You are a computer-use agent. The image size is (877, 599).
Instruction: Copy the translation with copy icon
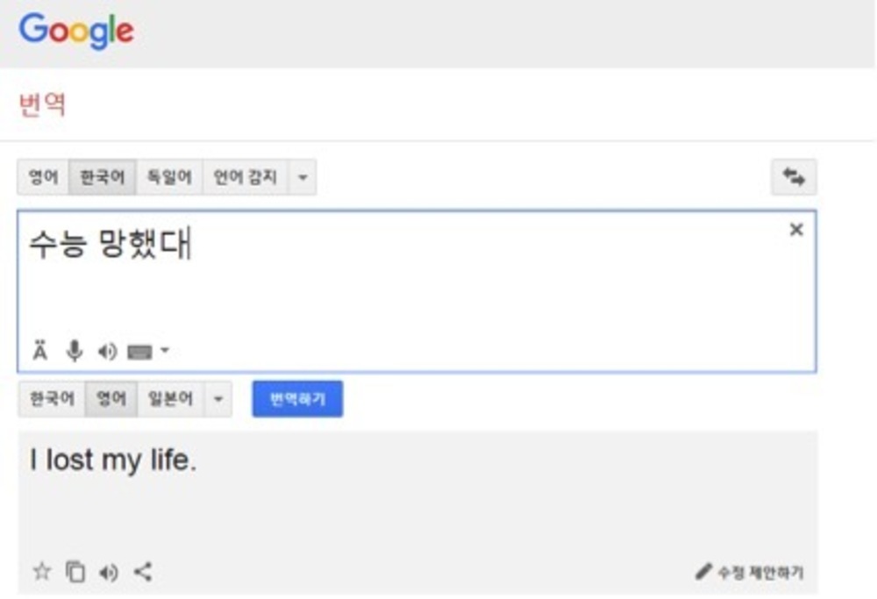click(x=76, y=572)
